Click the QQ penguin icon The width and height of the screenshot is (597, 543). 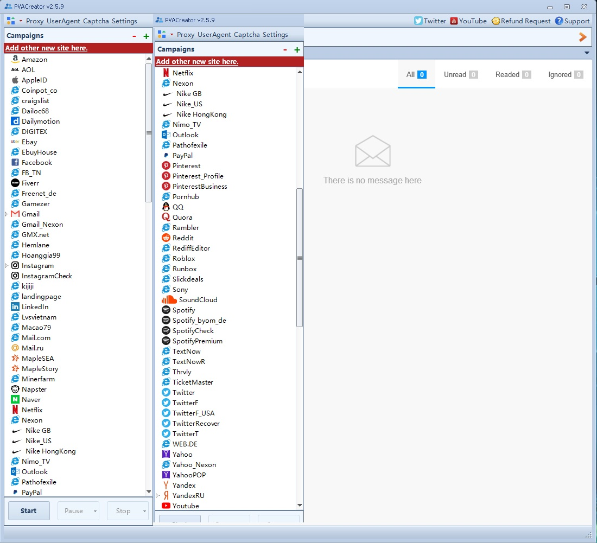166,207
